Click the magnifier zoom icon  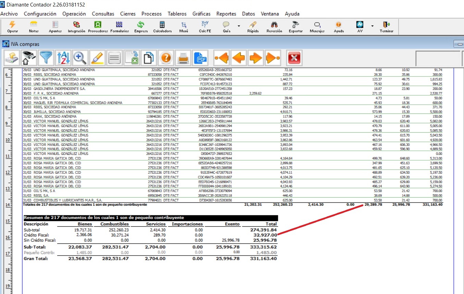coord(80,58)
